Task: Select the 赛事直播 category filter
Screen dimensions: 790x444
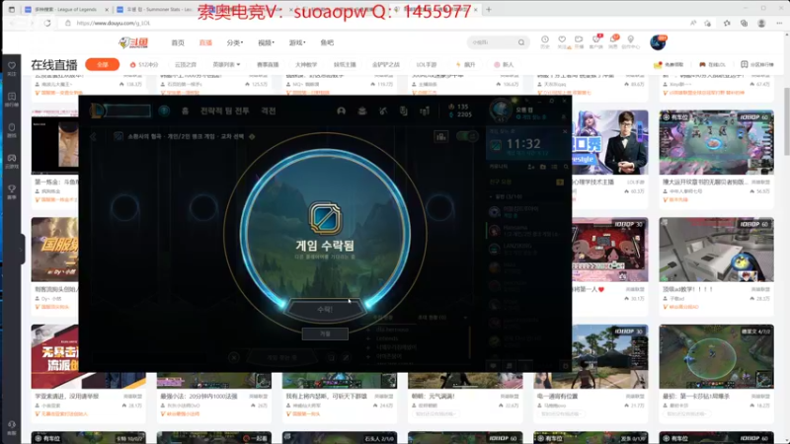Action: pyautogui.click(x=268, y=64)
